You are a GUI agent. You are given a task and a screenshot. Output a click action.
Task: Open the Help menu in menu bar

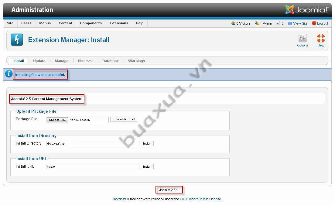pyautogui.click(x=140, y=23)
